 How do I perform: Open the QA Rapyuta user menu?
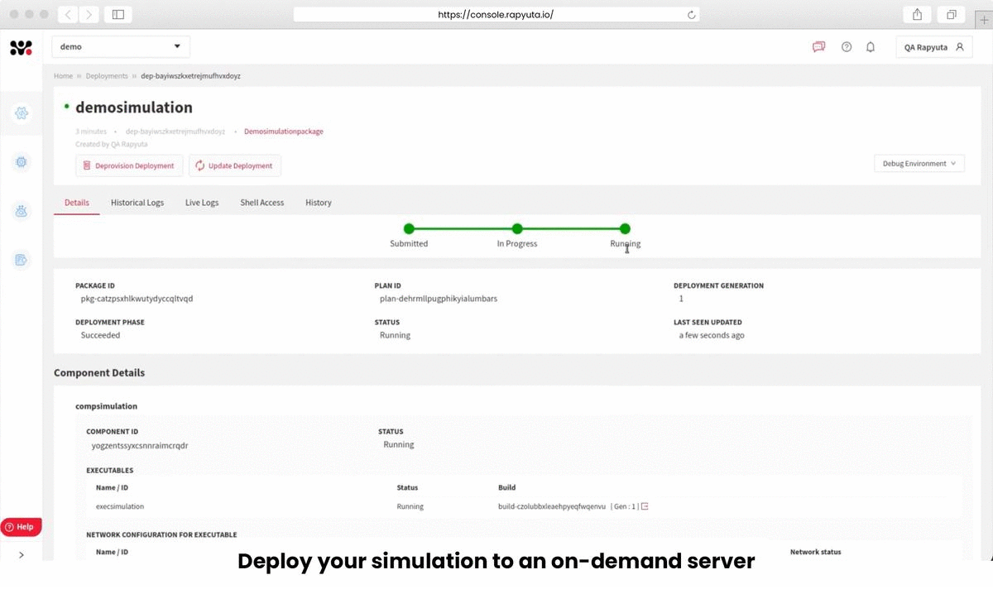click(933, 47)
